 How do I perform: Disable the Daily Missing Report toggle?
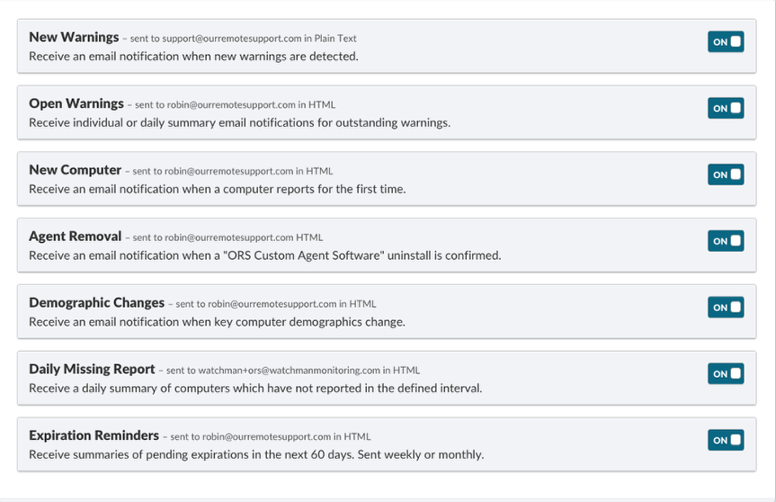(726, 373)
